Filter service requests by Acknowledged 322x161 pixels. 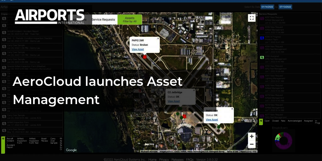pyautogui.click(x=295, y=121)
